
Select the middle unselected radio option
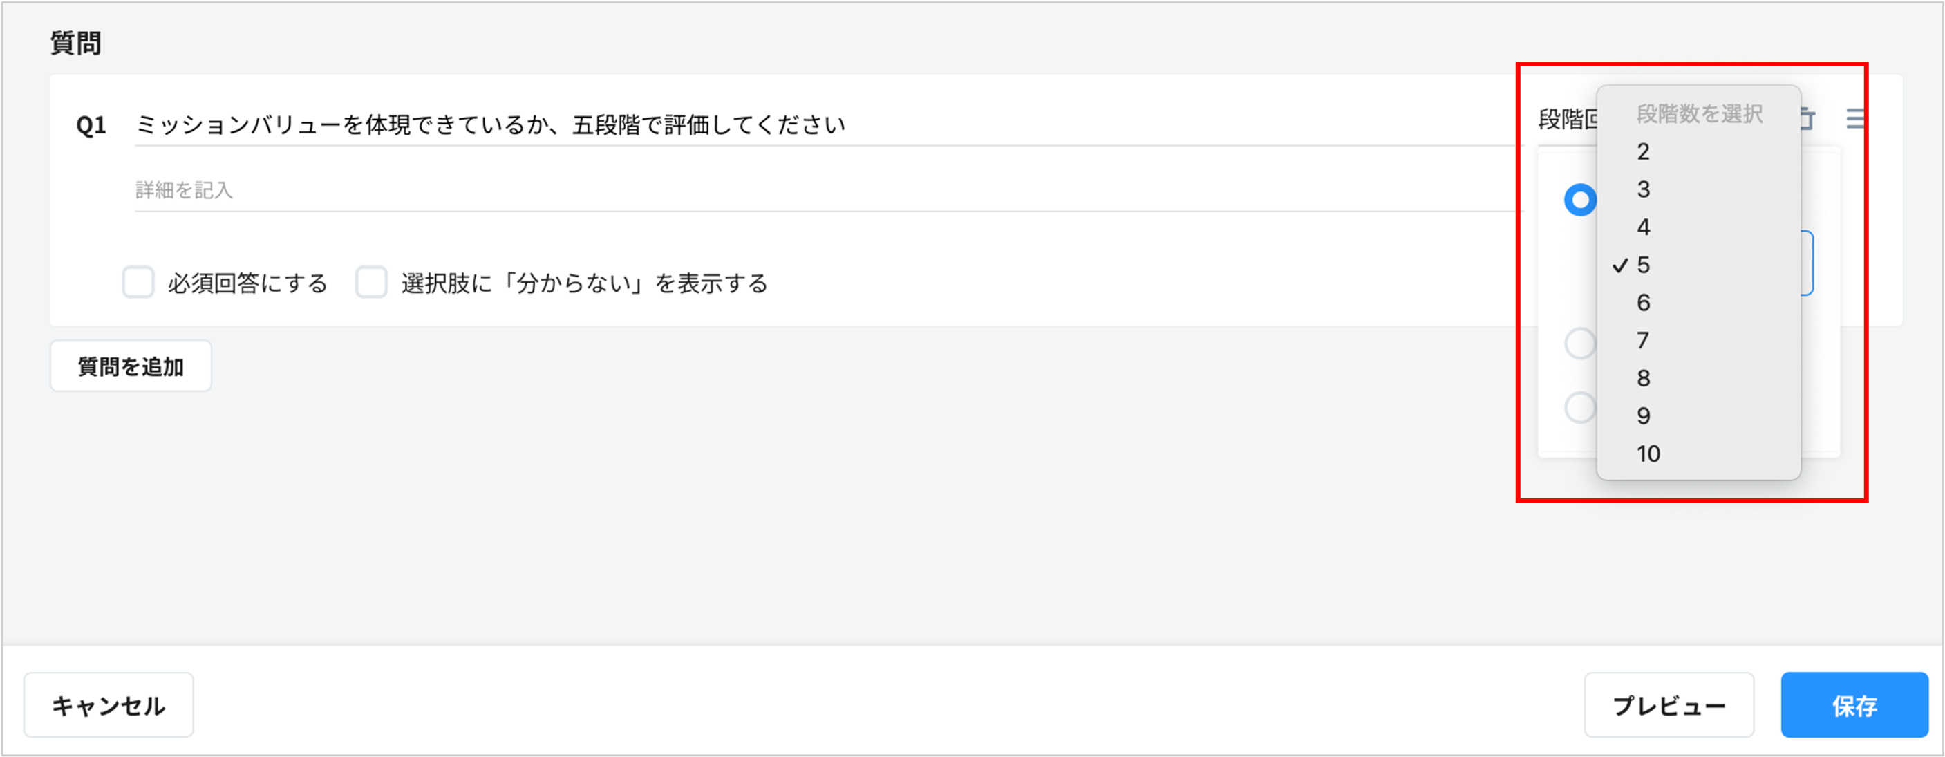1579,342
